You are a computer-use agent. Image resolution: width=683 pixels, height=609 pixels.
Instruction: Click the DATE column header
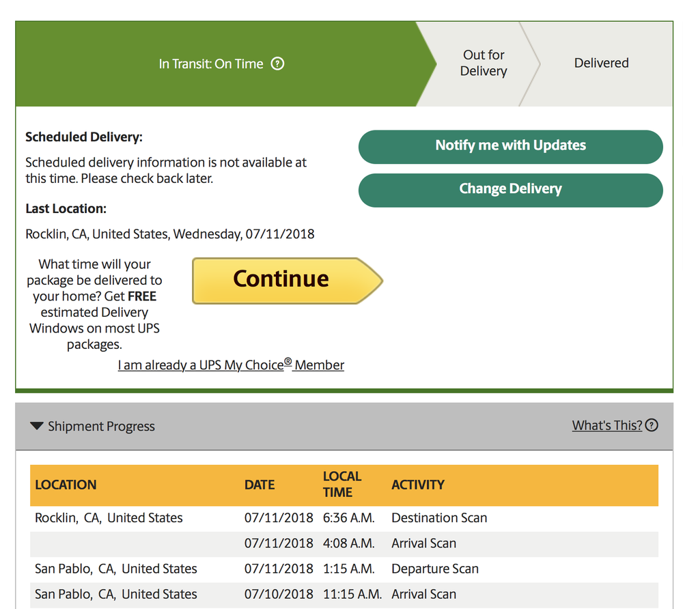[260, 485]
